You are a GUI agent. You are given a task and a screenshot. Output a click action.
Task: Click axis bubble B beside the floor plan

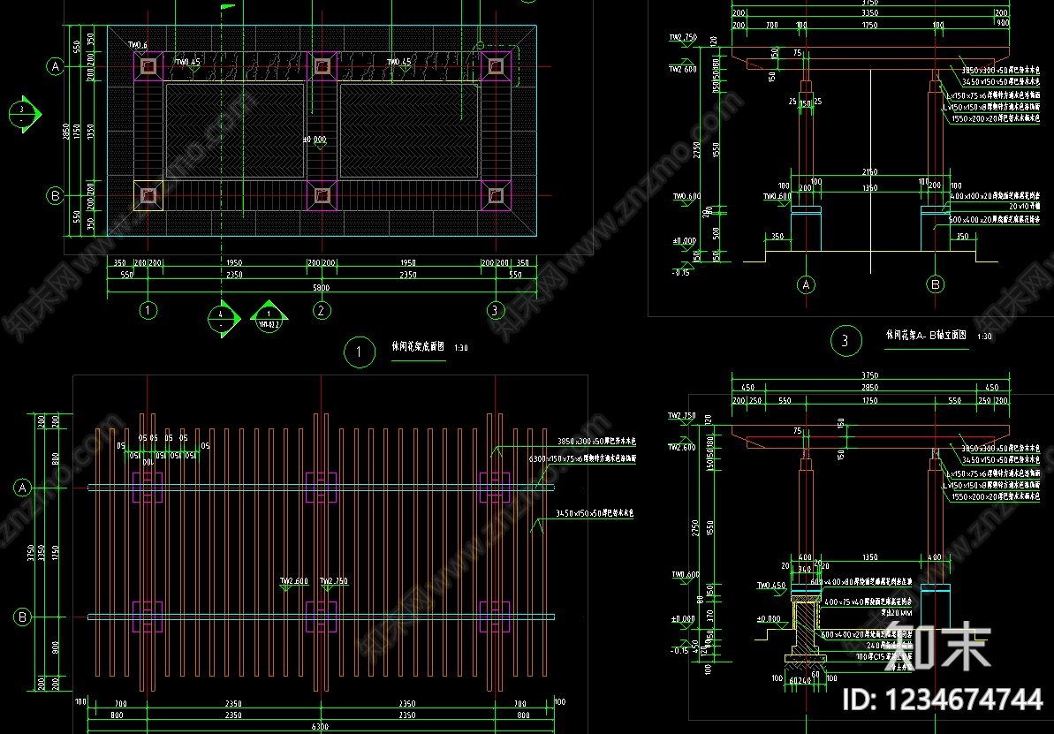[x=55, y=196]
